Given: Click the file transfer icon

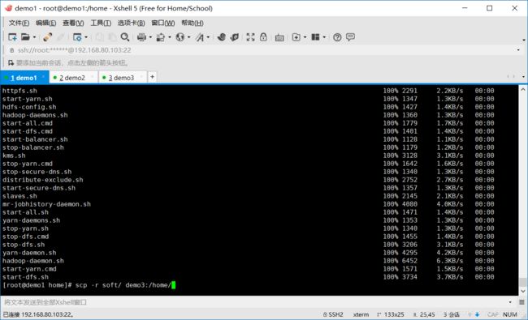Looking at the screenshot, I should (161, 37).
